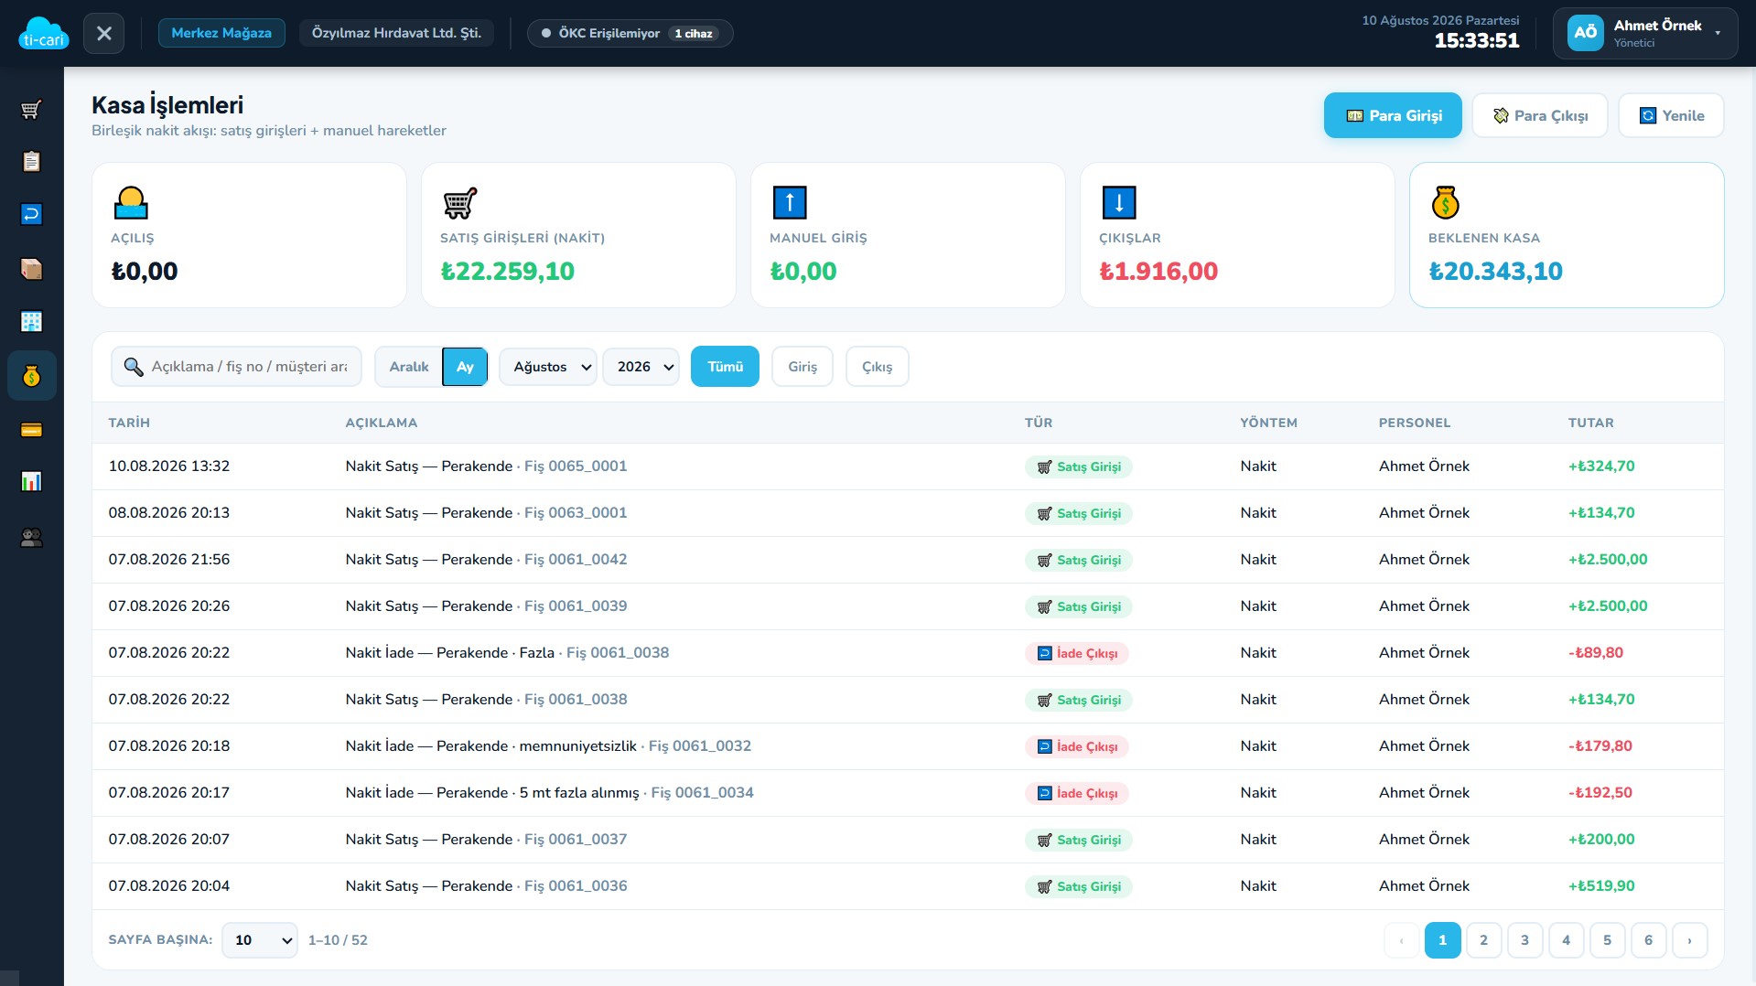Open the 2026 year dropdown
The image size is (1756, 986).
641,367
